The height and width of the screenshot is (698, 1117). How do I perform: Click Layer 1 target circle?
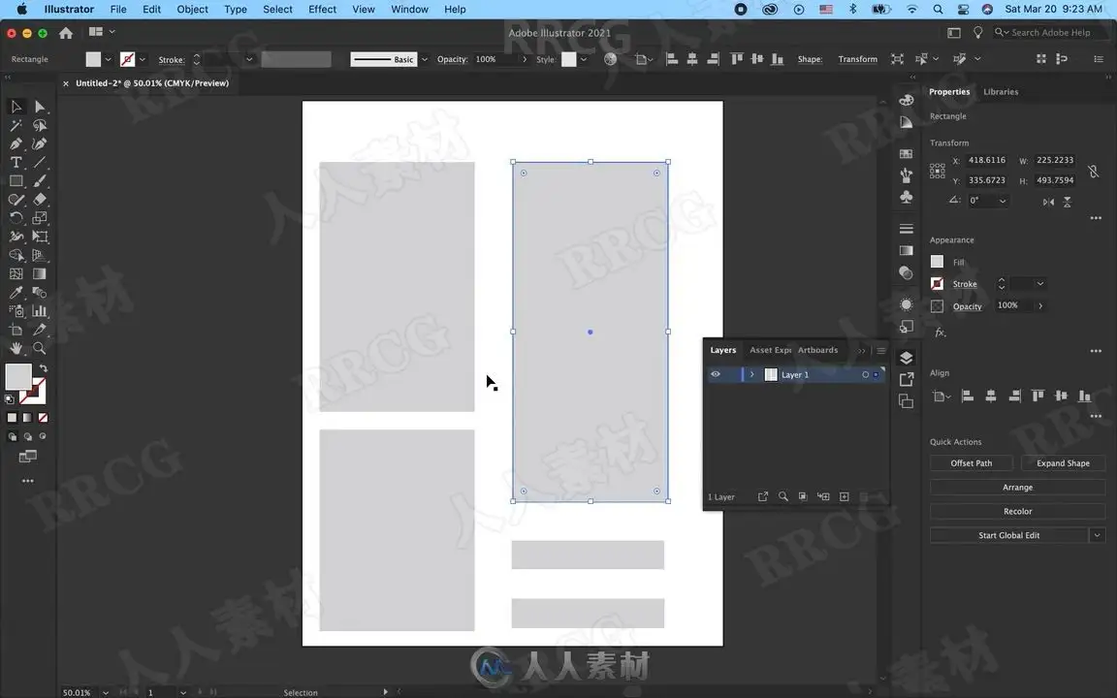pos(866,374)
